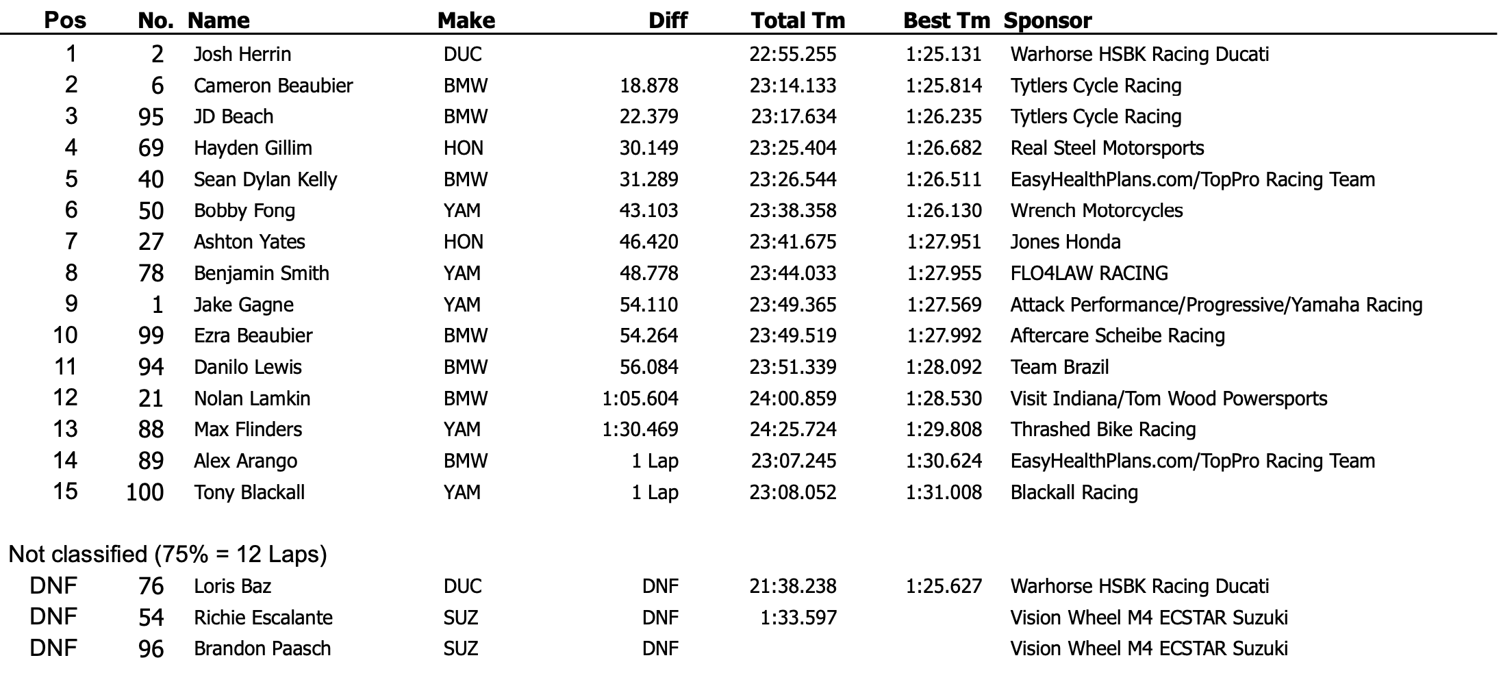Select Nolan Lamkin's diff 1:05.604
Screen dimensions: 1501x697
click(x=640, y=398)
